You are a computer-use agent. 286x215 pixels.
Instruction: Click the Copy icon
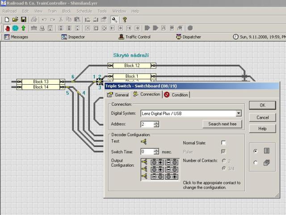point(69,20)
